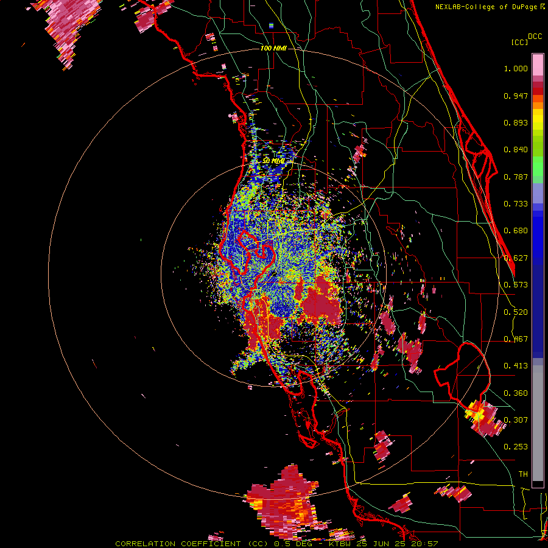Select the 1.000 value on color scale
548x548 pixels.
pyautogui.click(x=516, y=68)
